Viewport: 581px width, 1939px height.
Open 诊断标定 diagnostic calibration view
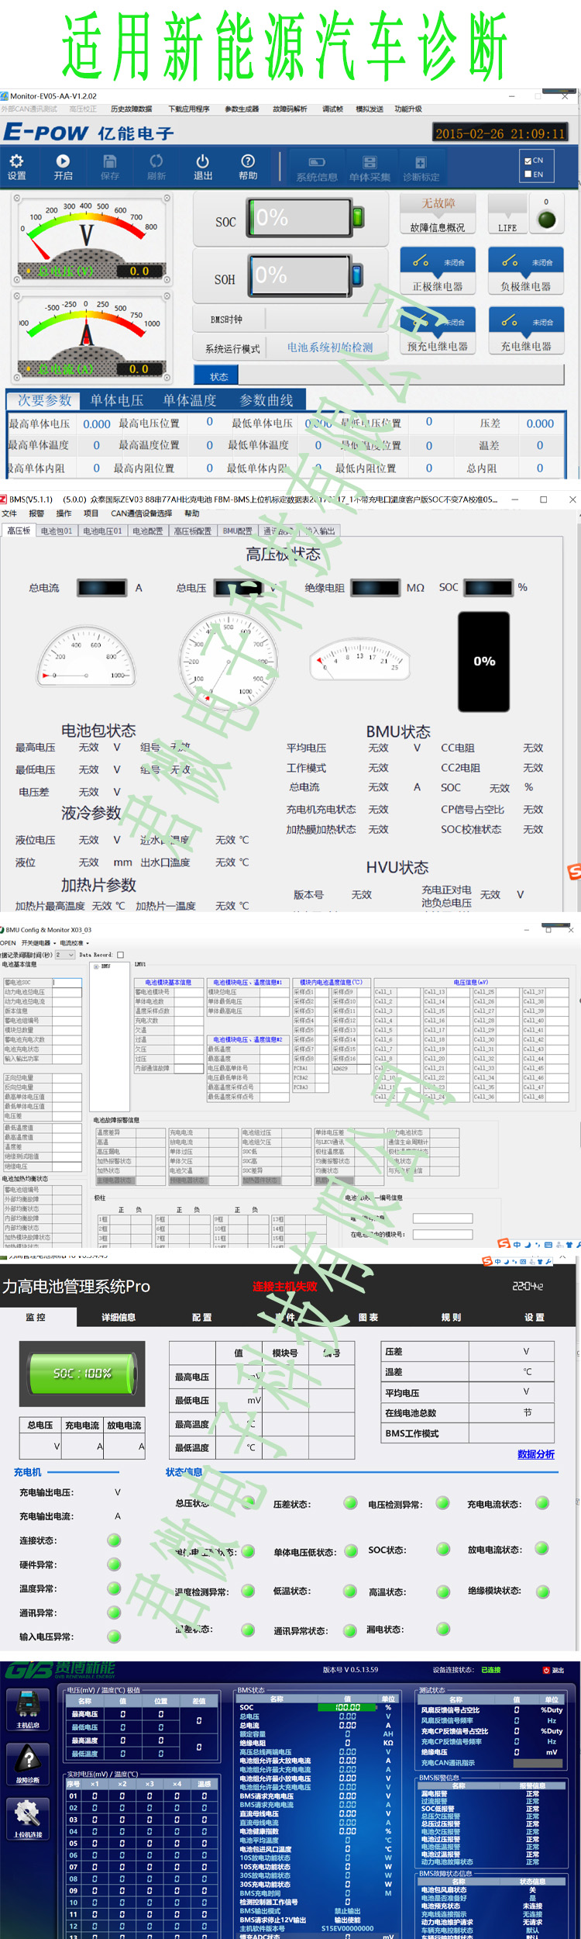(421, 169)
